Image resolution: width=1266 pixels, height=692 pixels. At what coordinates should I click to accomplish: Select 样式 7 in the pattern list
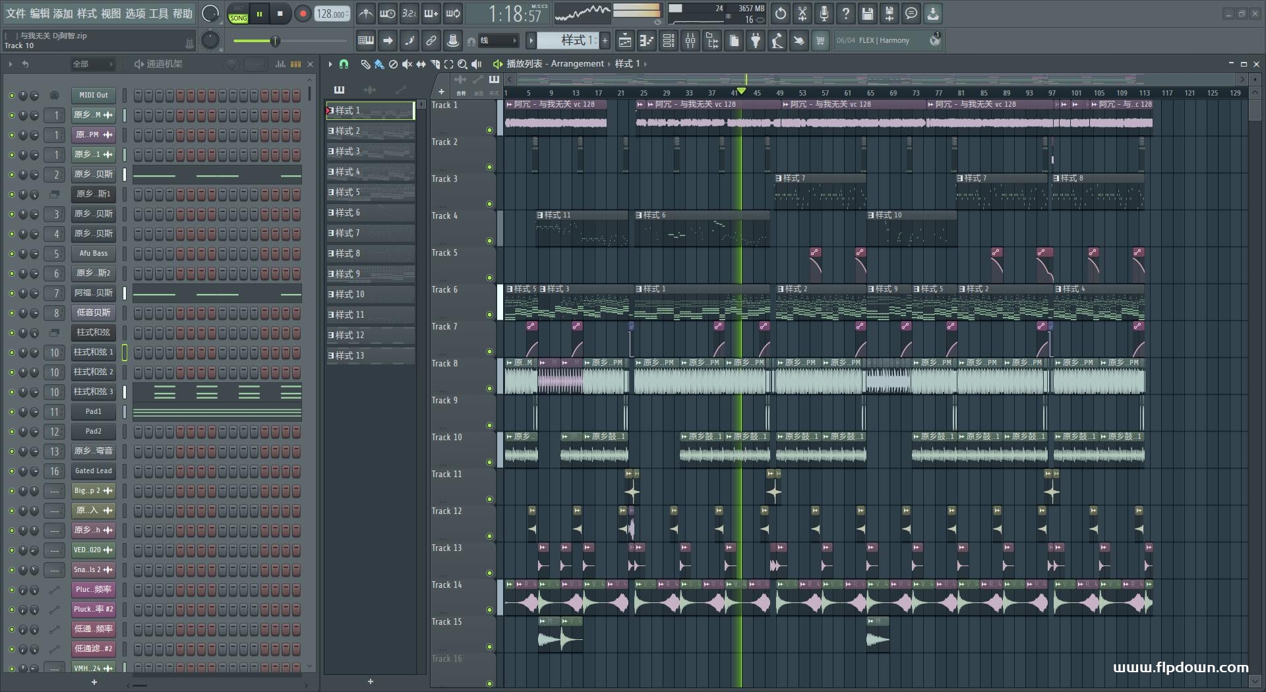371,233
